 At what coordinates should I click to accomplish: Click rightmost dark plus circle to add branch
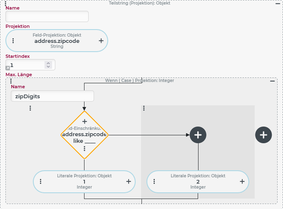[x=263, y=134]
